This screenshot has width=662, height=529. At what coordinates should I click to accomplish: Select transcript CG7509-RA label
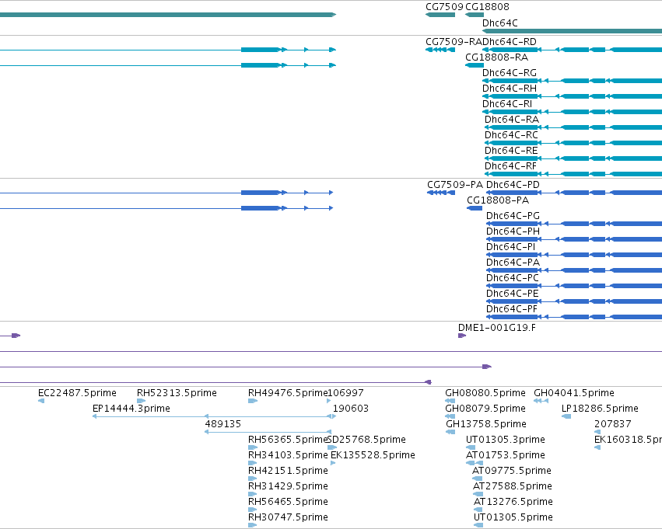(454, 42)
